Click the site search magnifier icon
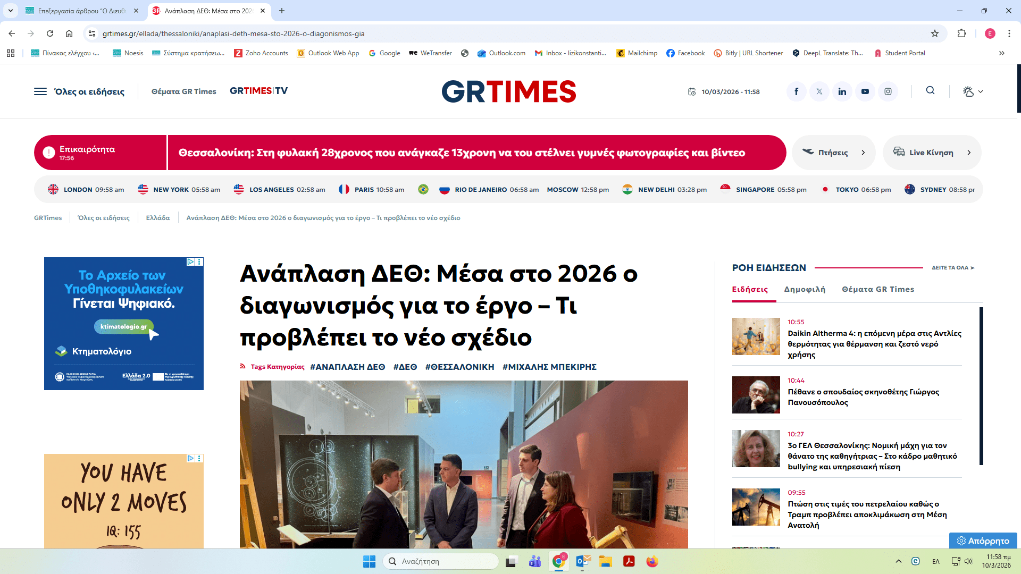Screen dimensions: 1021x574 pos(930,90)
